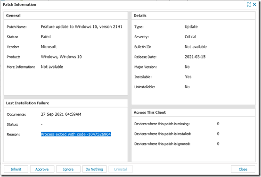Click the 'Last Installation Failure' section header
The height and width of the screenshot is (177, 261).
pos(28,103)
